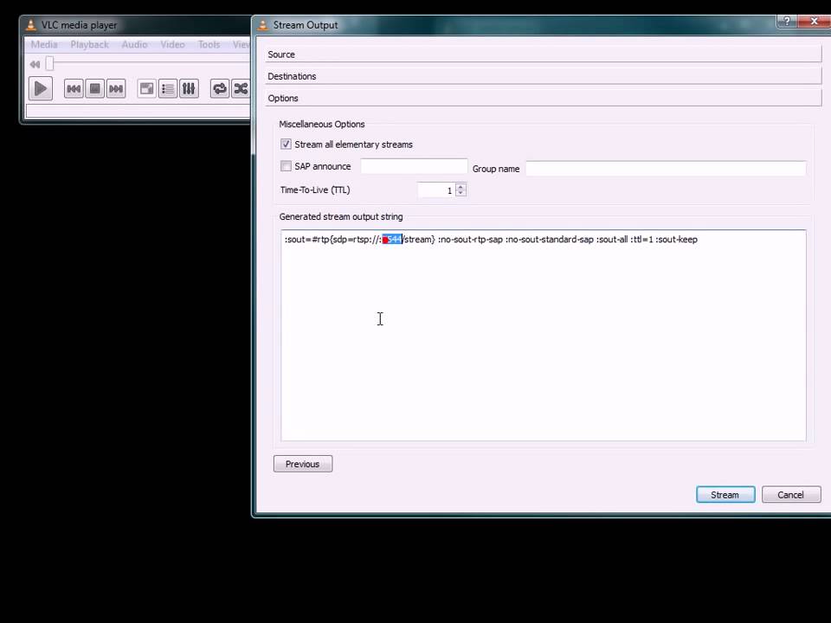Increase the Time-To-Live value
This screenshot has width=831, height=623.
(x=461, y=187)
